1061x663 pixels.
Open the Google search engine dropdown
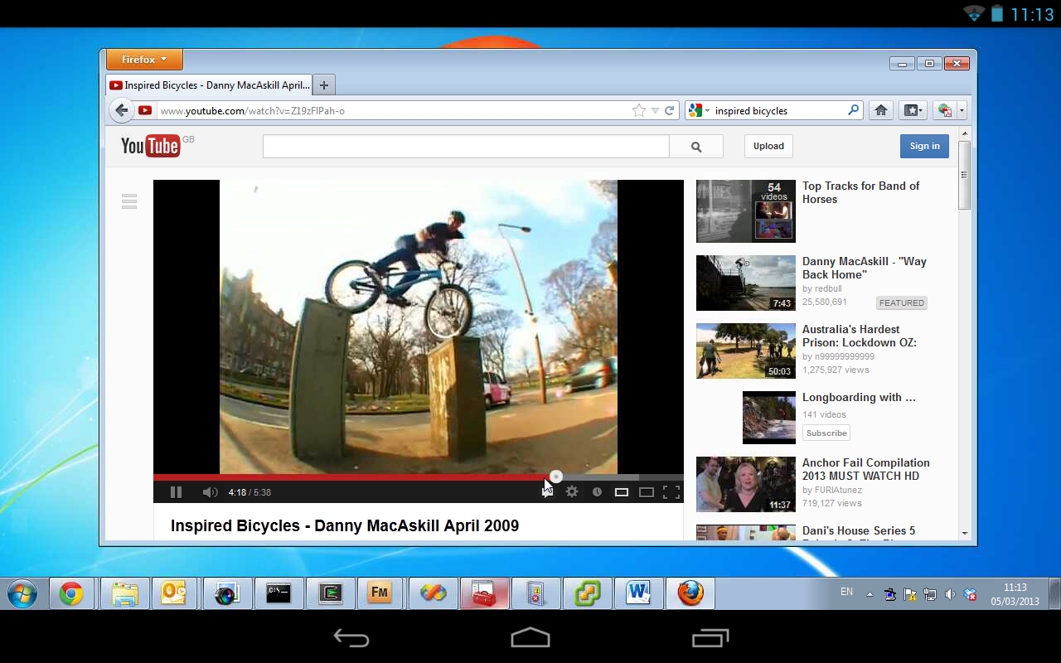(699, 110)
